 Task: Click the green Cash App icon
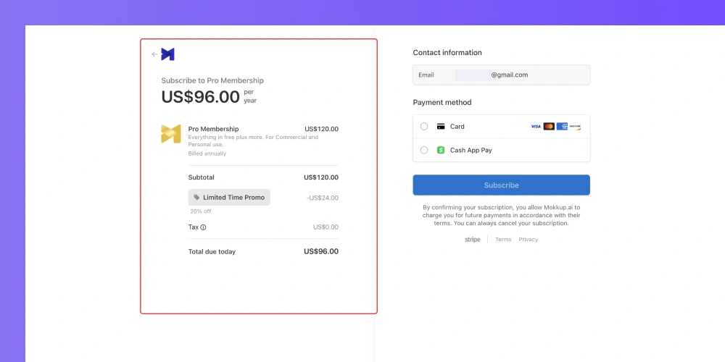(441, 150)
